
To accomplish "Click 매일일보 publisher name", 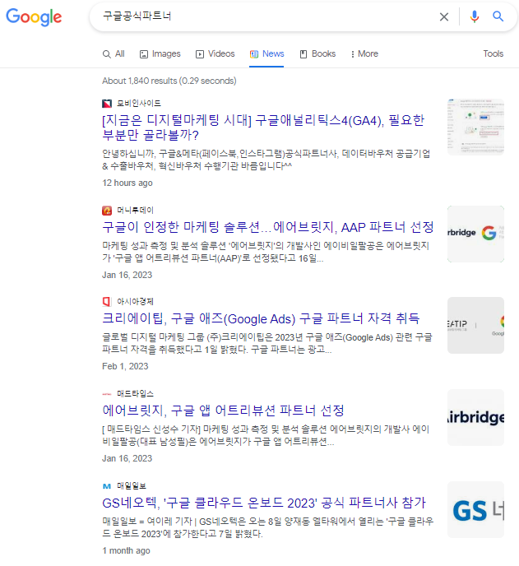I will point(132,486).
